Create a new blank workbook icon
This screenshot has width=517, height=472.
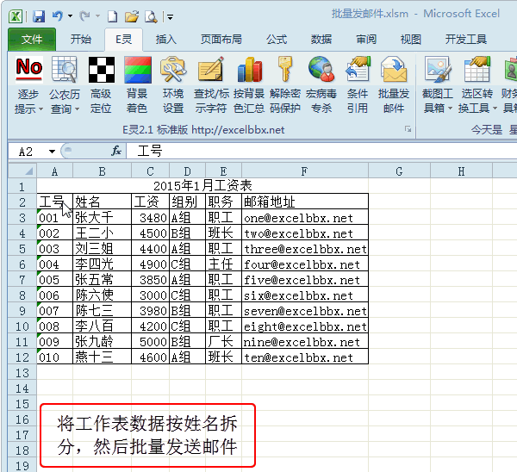(112, 16)
